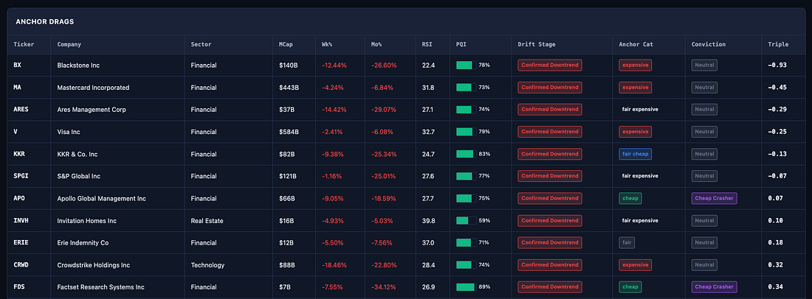This screenshot has width=812, height=299.
Task: Click the $443B market cap value
Action: pyautogui.click(x=289, y=88)
